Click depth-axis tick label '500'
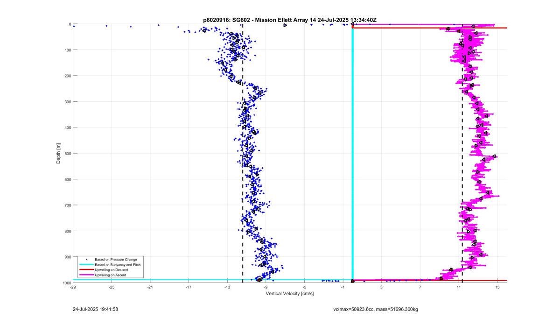Image resolution: width=560 pixels, height=318 pixels. pos(68,153)
